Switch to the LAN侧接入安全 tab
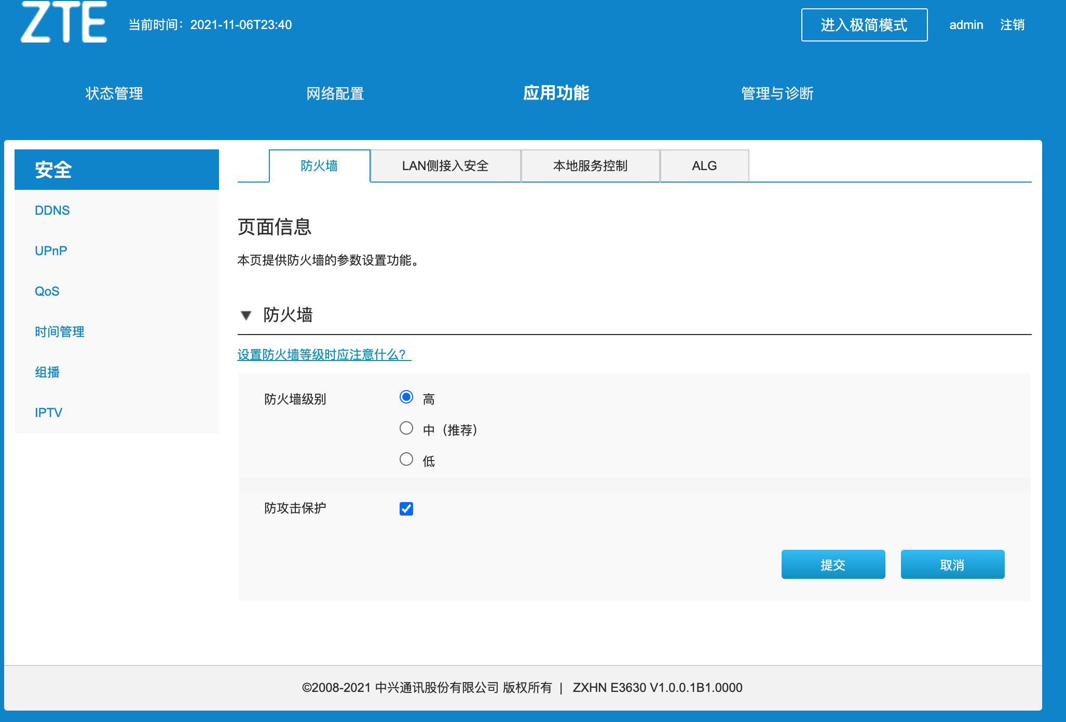This screenshot has height=722, width=1066. (x=445, y=165)
